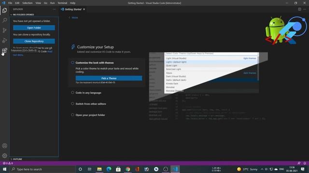The width and height of the screenshot is (309, 173).
Task: Open the Manage gear icon
Action: 4,156
